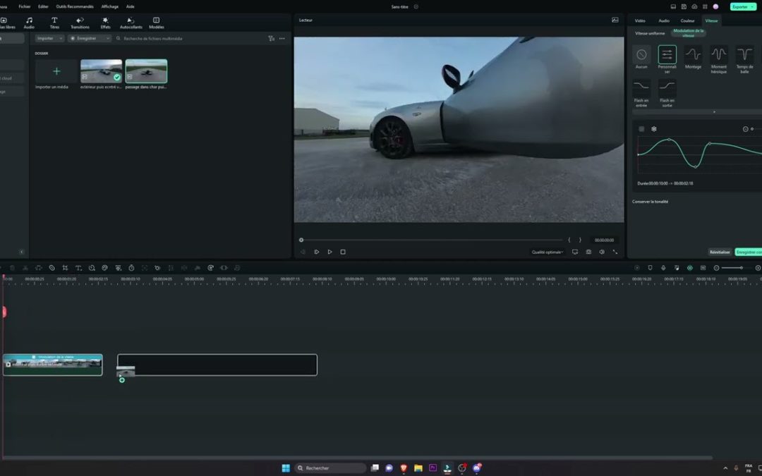Open the Importer dropdown
The height and width of the screenshot is (476, 762).
tap(49, 38)
